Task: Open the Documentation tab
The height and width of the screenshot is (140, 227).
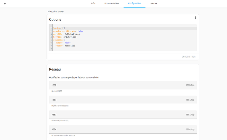Action: 112,3
